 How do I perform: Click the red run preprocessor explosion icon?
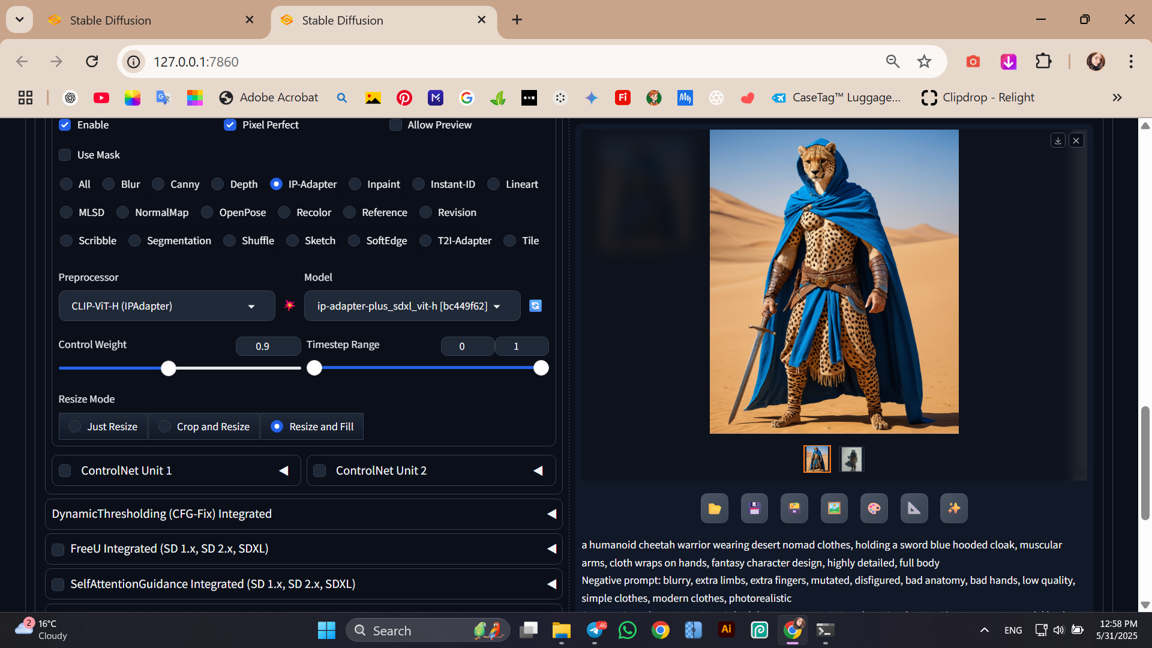tap(290, 305)
